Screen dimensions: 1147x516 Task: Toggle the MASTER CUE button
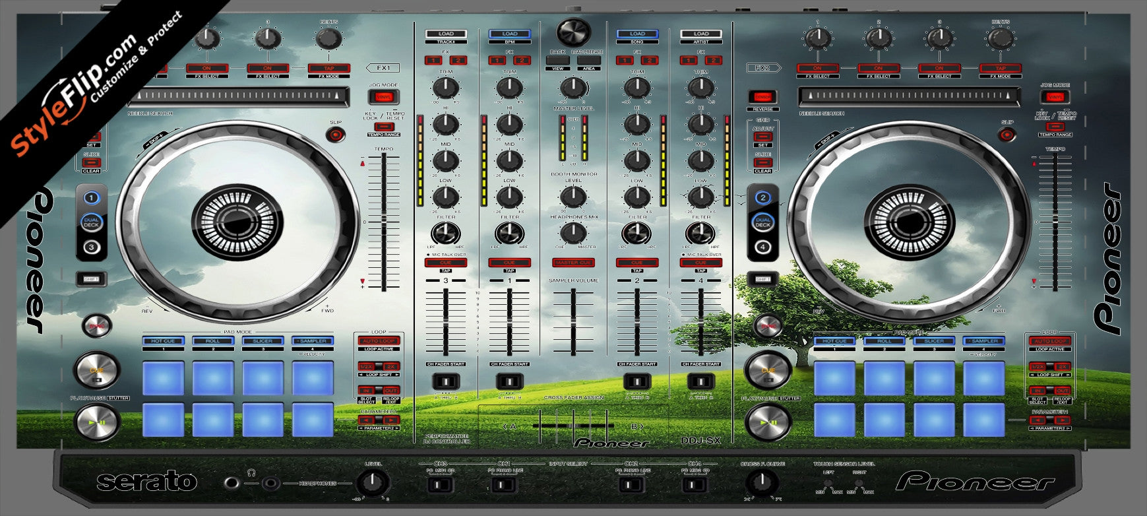click(573, 263)
